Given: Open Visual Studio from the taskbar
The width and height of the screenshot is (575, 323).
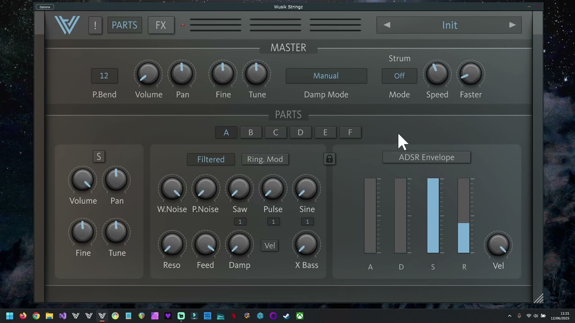Looking at the screenshot, I should click(62, 316).
